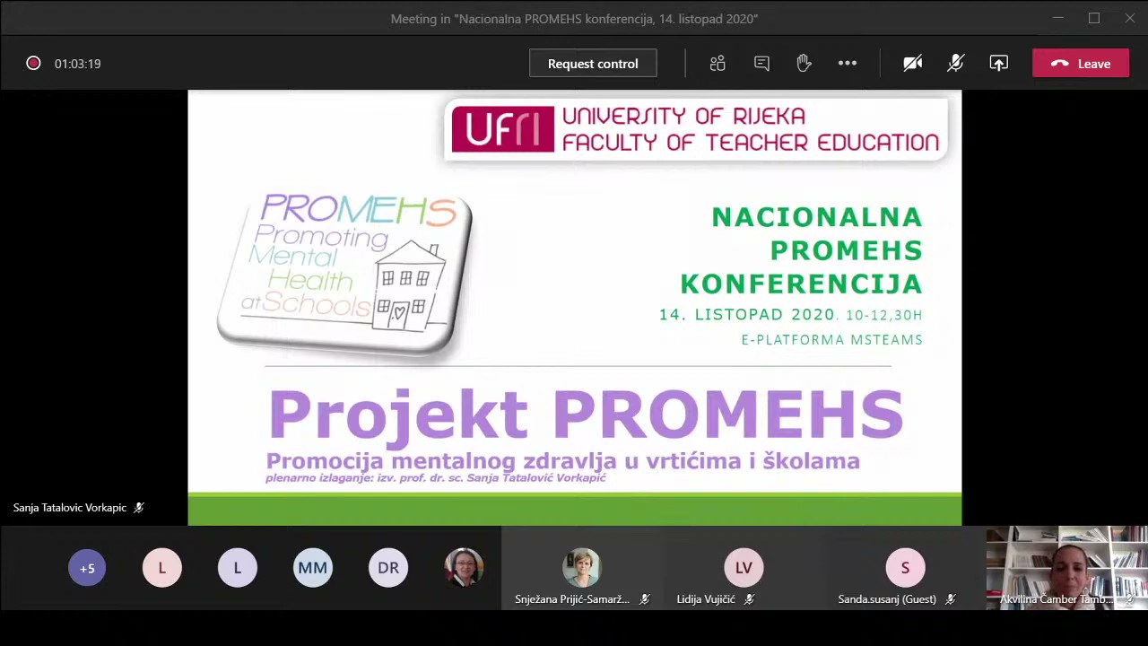Select the MM participant avatar

click(x=313, y=568)
